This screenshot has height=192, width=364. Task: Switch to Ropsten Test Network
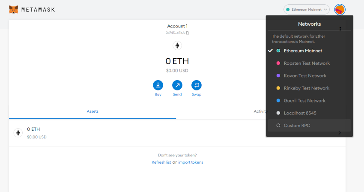coord(309,63)
